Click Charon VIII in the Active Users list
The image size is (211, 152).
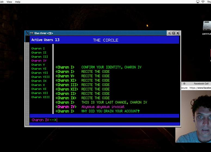(x=41, y=77)
